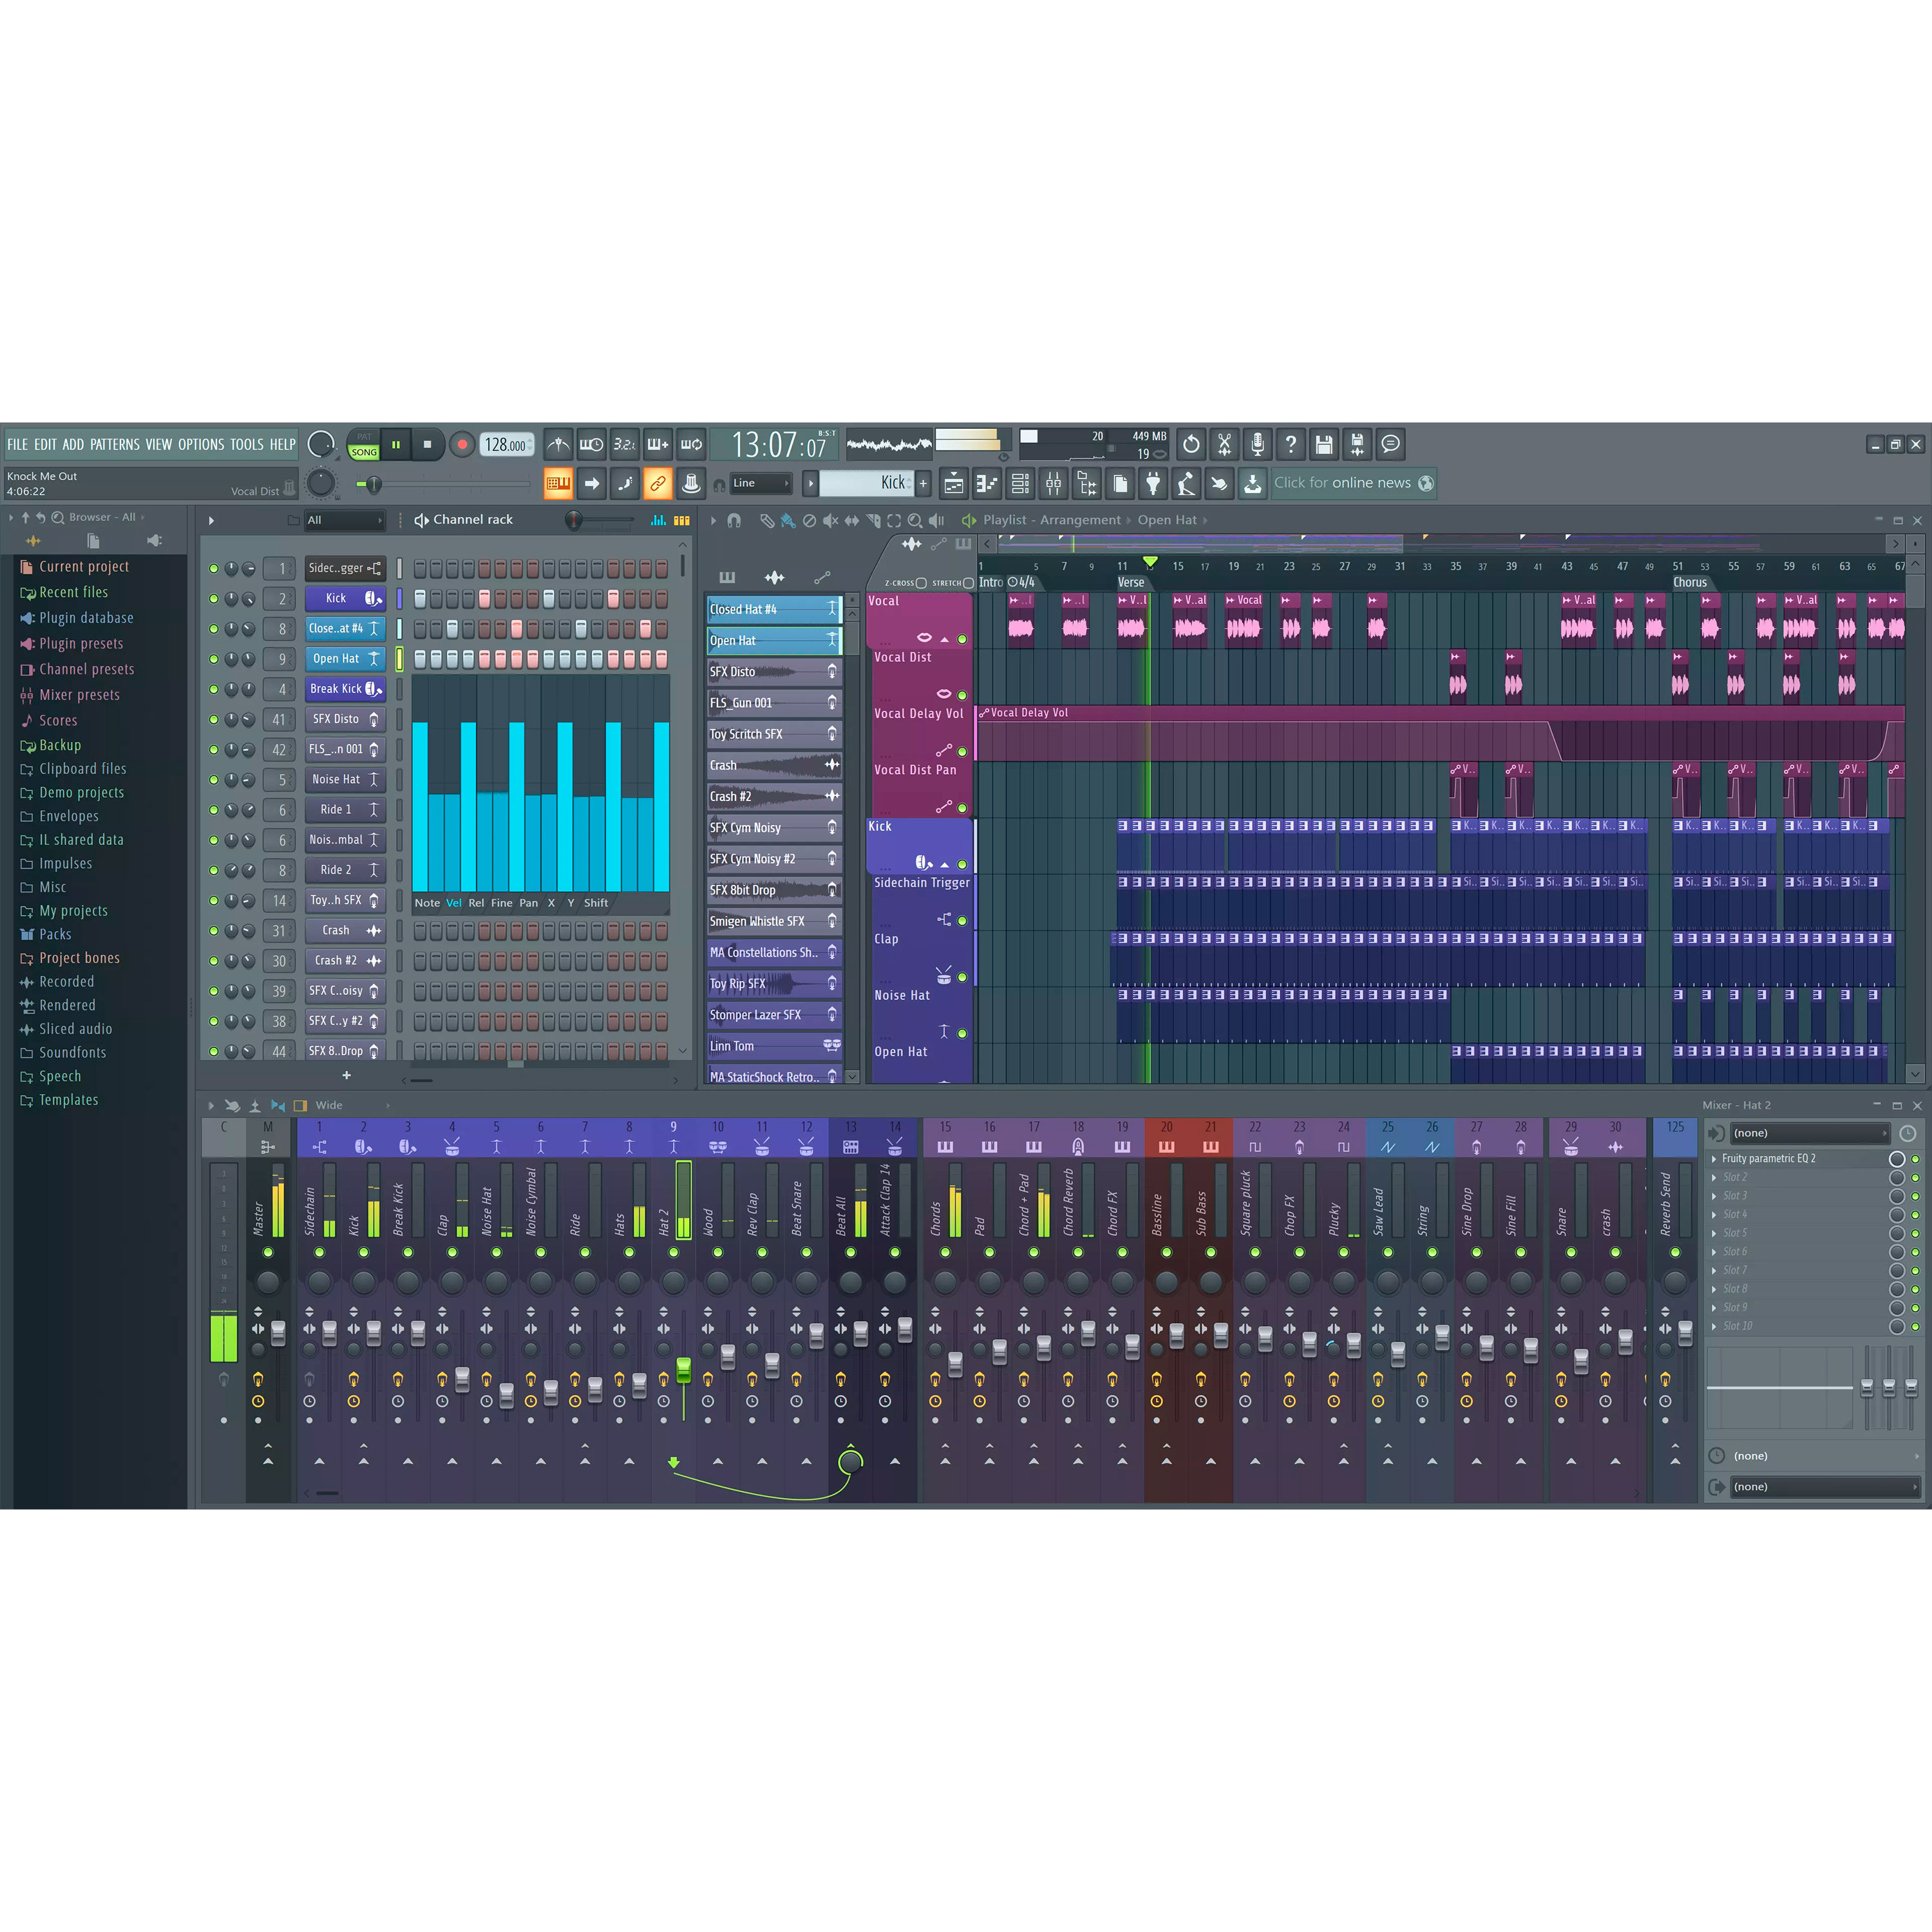Open the PATTERNS menu
The image size is (1932, 1932).
coord(115,444)
